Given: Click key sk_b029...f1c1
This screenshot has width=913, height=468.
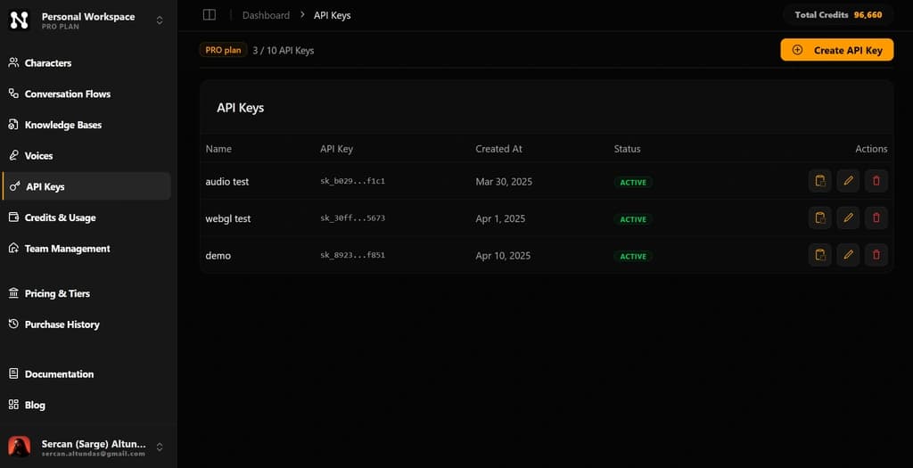Looking at the screenshot, I should tap(352, 181).
